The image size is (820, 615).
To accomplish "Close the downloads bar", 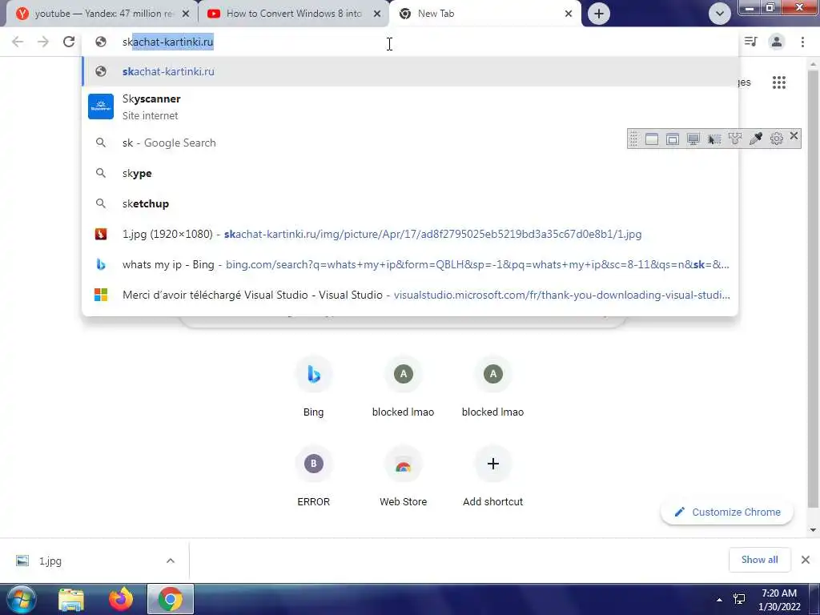I will pos(806,560).
